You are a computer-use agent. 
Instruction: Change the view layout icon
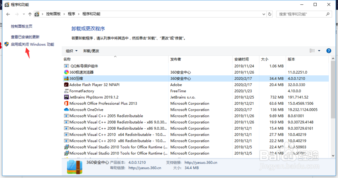coord(312,51)
